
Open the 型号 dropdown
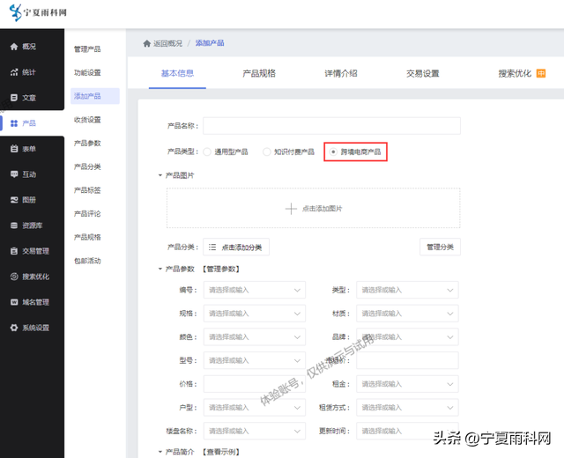click(x=255, y=360)
